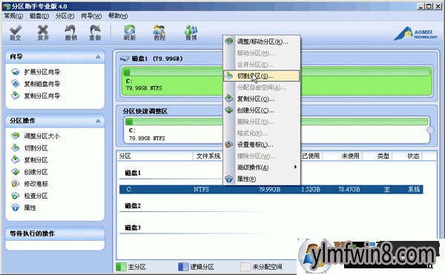Select 检查分区 in the partition operations panel
Viewport: 445px width, 275px height.
[36, 196]
